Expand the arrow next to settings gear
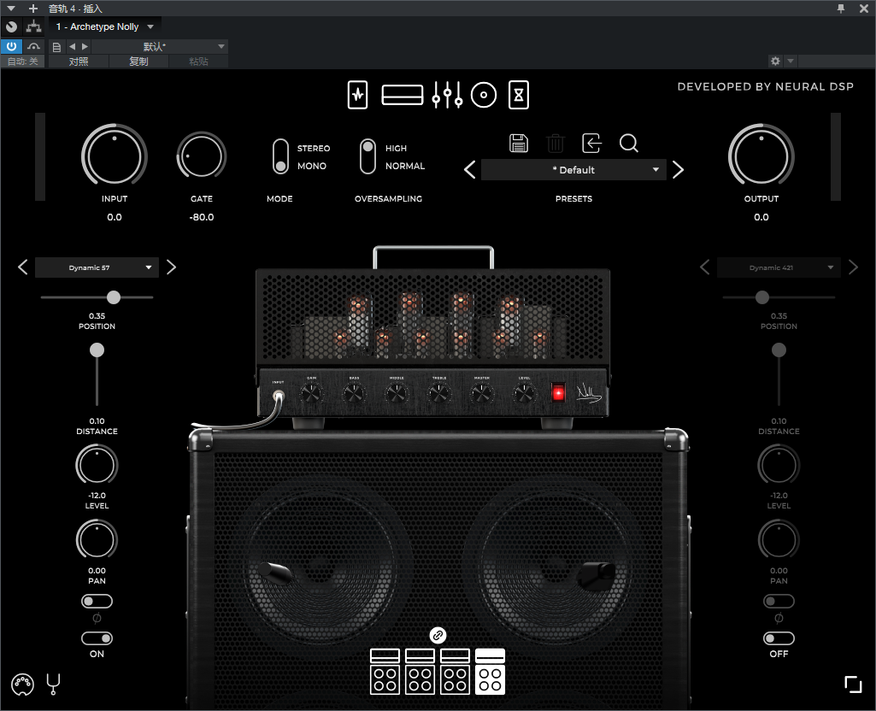 791,61
